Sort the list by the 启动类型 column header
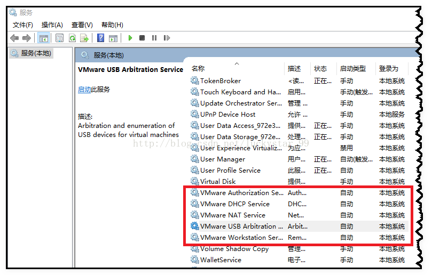Viewport: 432px width, 275px height. point(352,69)
